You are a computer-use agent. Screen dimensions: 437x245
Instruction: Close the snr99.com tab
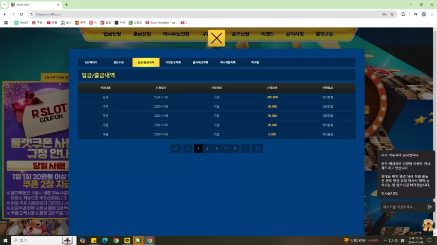click(x=58, y=5)
